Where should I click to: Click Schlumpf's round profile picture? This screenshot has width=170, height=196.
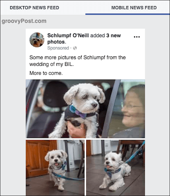pos(37,40)
